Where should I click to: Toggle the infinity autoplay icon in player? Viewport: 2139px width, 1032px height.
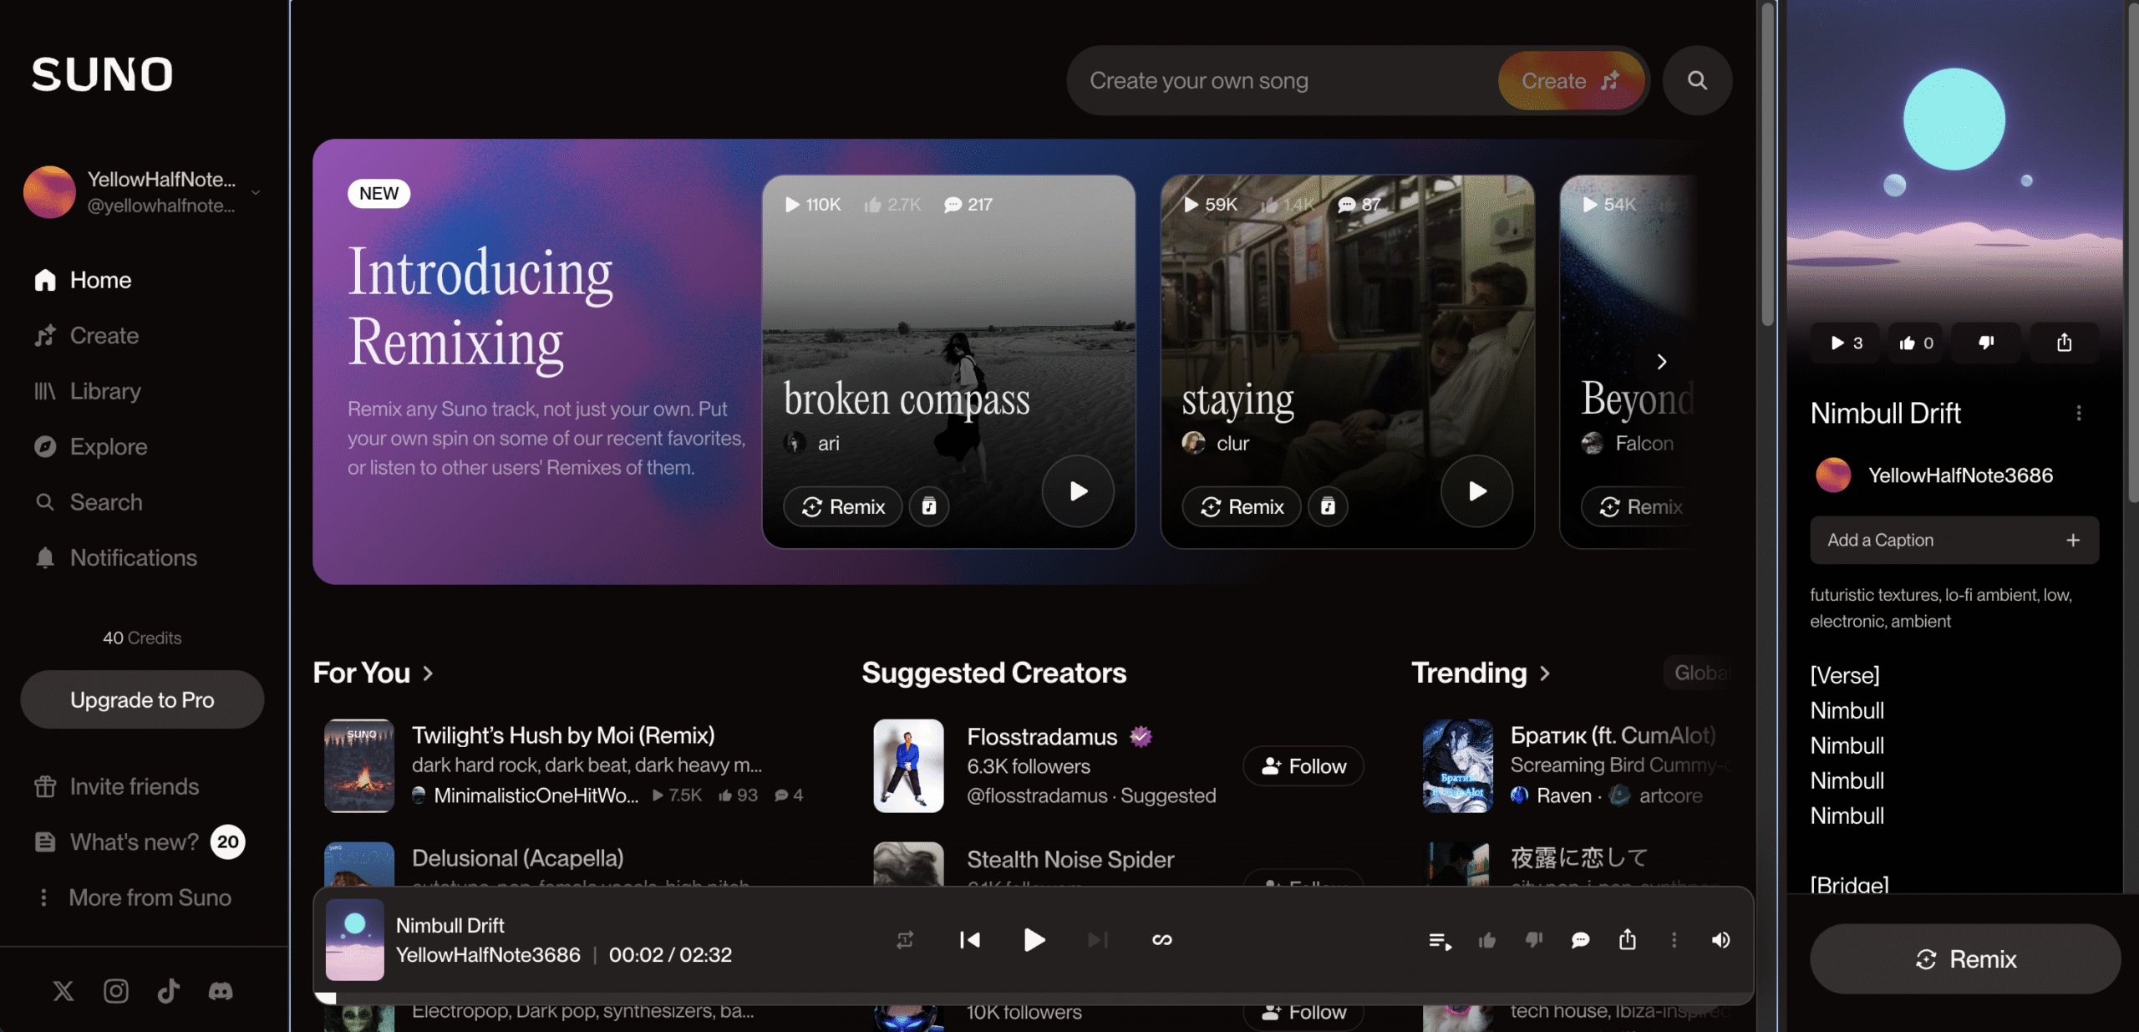(x=1162, y=940)
